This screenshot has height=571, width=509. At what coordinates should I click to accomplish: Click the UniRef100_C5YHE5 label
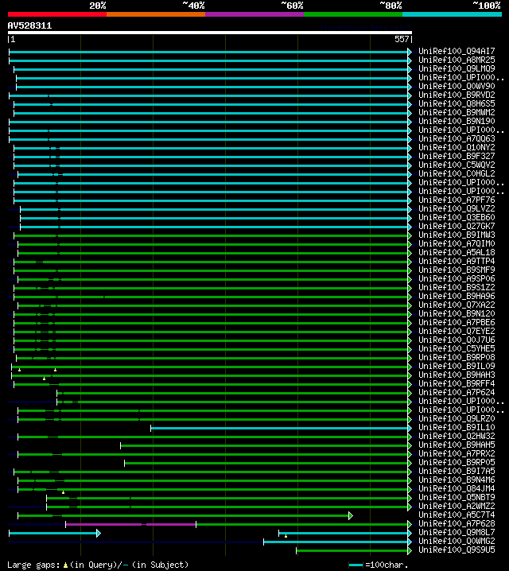457,348
